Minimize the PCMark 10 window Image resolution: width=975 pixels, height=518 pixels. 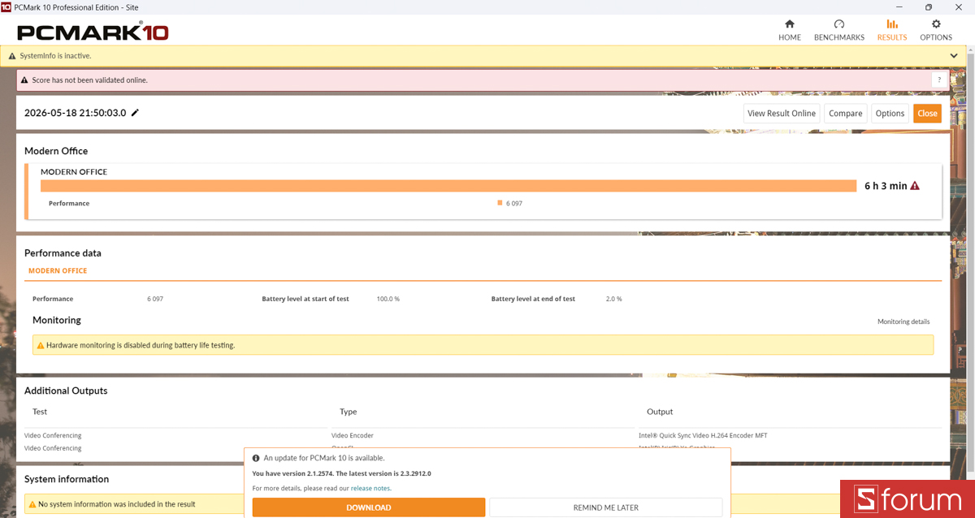[x=901, y=7]
